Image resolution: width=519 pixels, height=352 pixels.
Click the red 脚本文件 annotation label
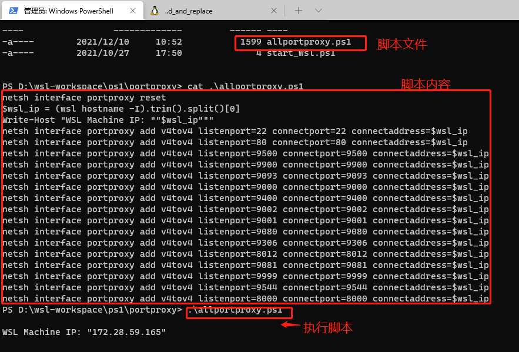402,44
